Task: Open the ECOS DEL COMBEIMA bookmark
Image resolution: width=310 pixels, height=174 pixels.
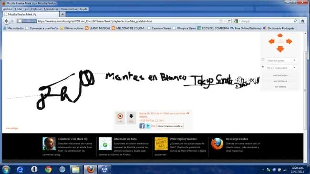Action: 213,28
